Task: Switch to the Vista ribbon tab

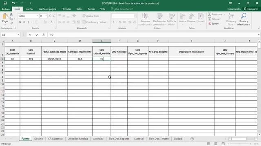Action: tap(103, 9)
